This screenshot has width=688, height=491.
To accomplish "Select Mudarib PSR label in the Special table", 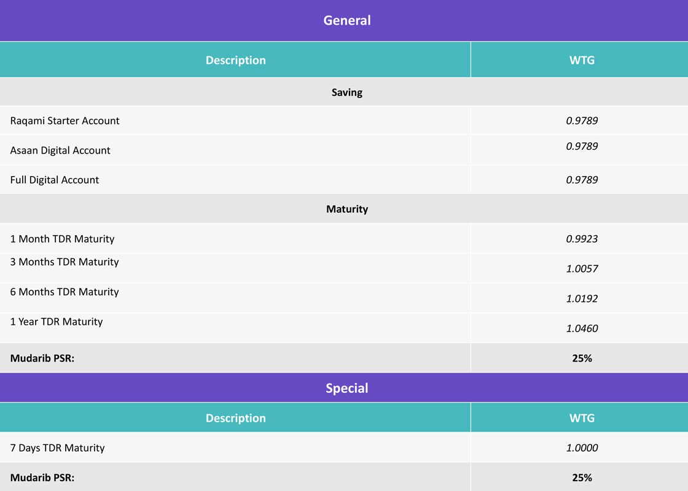I will tap(42, 477).
